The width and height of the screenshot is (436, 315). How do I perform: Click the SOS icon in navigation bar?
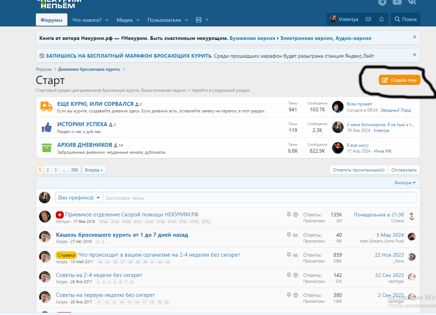pyautogui.click(x=198, y=20)
